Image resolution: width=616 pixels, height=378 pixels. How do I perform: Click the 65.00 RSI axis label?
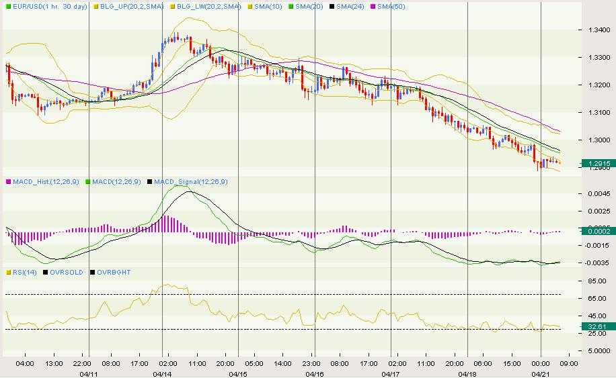coord(597,298)
